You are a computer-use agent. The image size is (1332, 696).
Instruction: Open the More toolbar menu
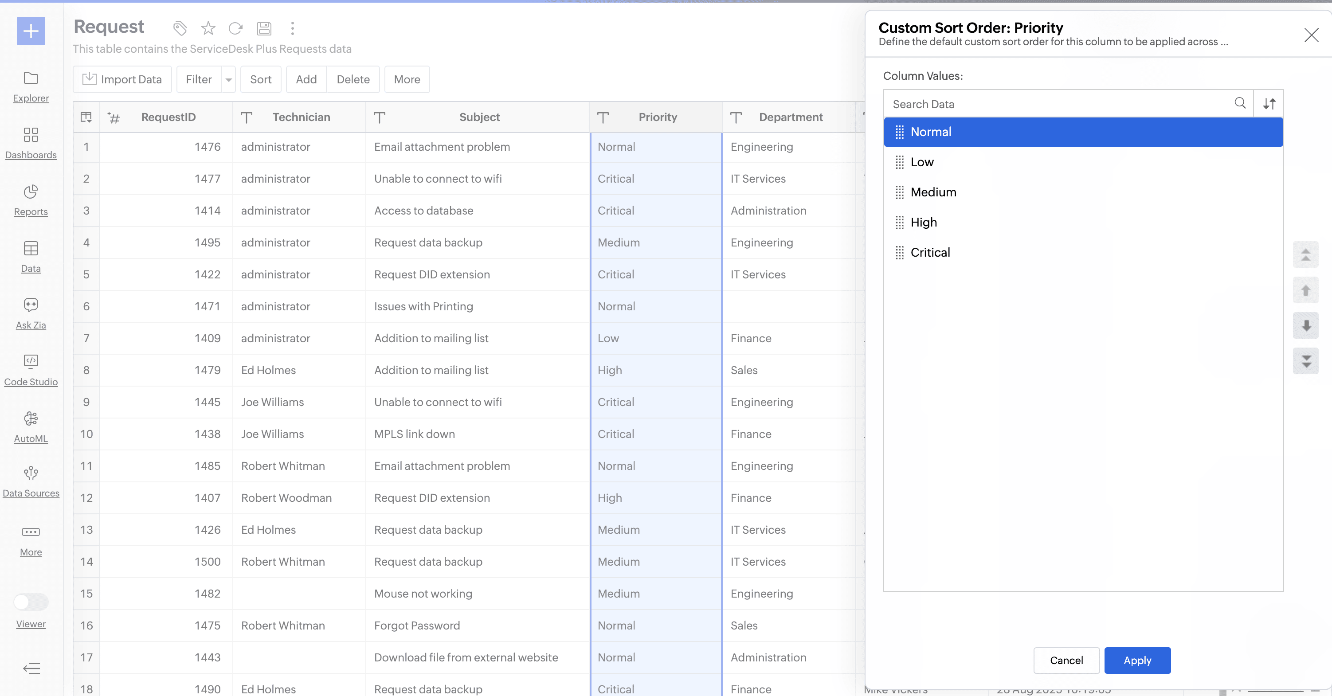coord(407,80)
